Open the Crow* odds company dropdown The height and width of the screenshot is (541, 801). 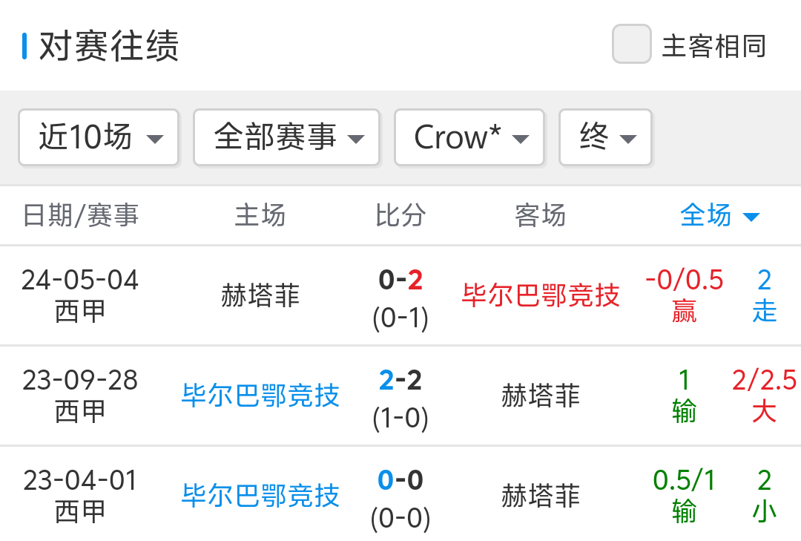click(469, 137)
